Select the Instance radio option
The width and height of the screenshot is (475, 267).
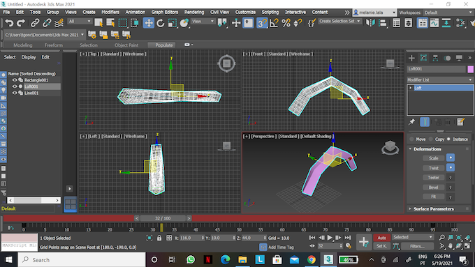[x=448, y=139]
